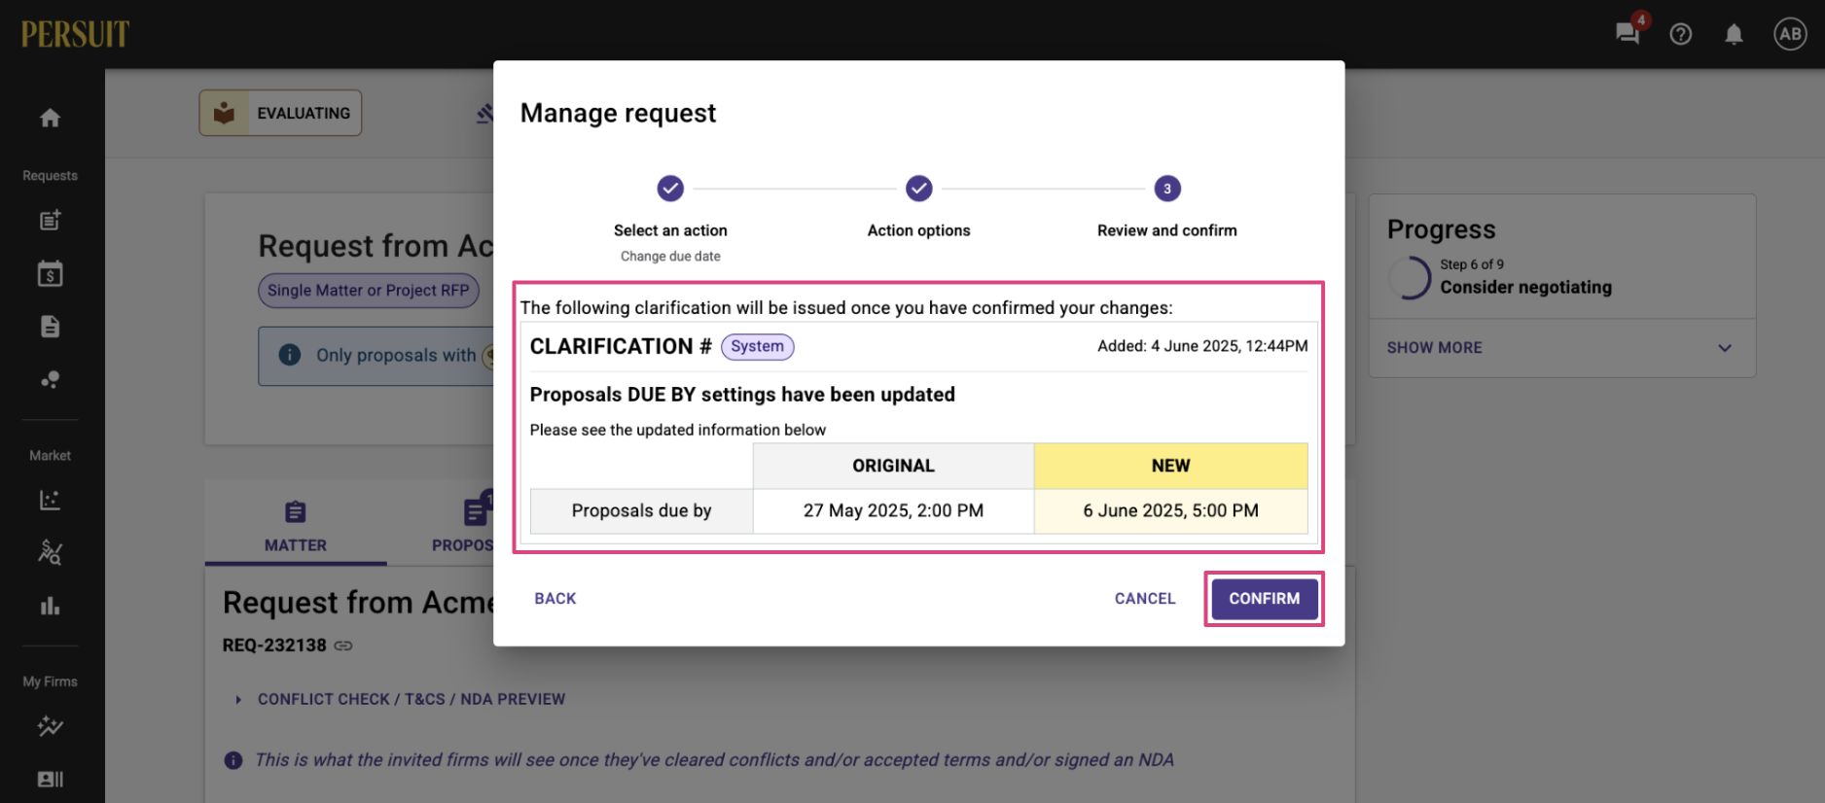Open the contacts list icon in sidebar
Viewport: 1825px width, 803px height.
point(50,780)
